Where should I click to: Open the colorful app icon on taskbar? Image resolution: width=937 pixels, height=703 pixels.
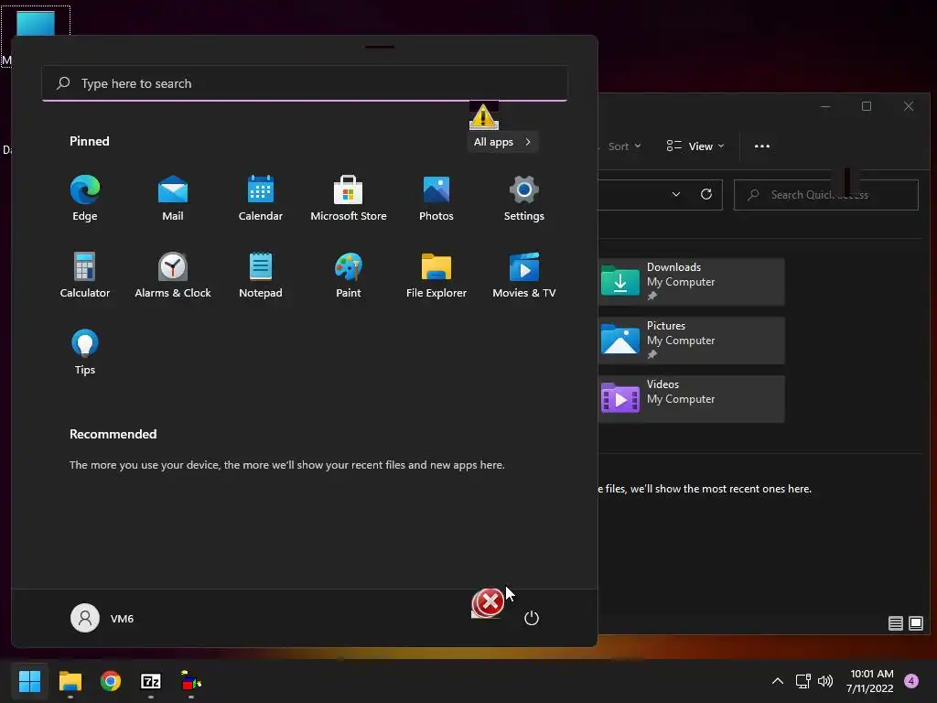191,681
